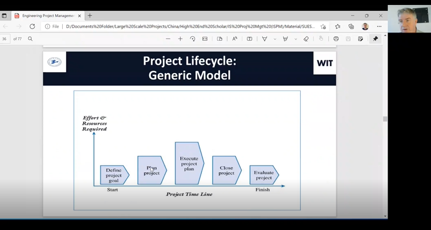Rotate the PDF page
Image resolution: width=431 pixels, height=230 pixels.
point(192,39)
